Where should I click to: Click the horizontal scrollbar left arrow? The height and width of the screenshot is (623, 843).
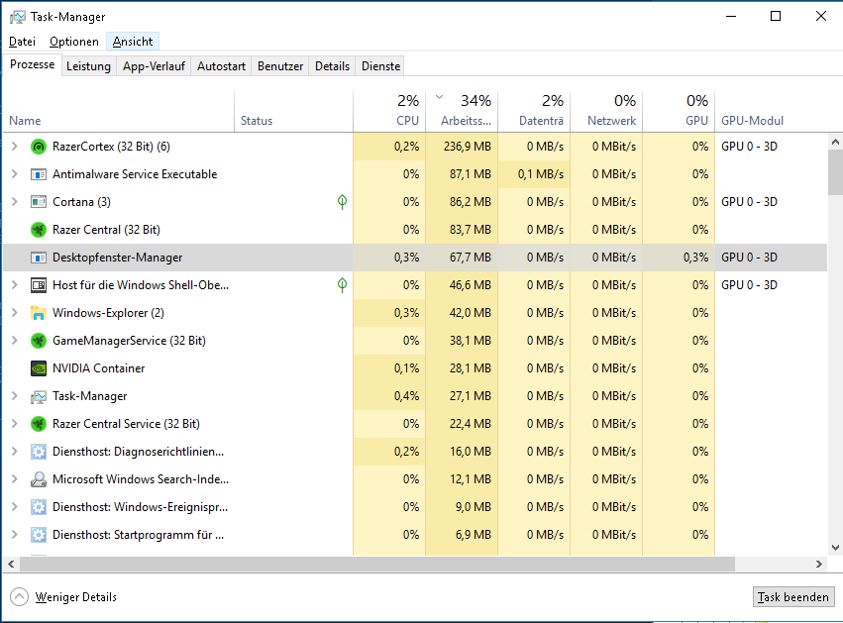(x=11, y=564)
